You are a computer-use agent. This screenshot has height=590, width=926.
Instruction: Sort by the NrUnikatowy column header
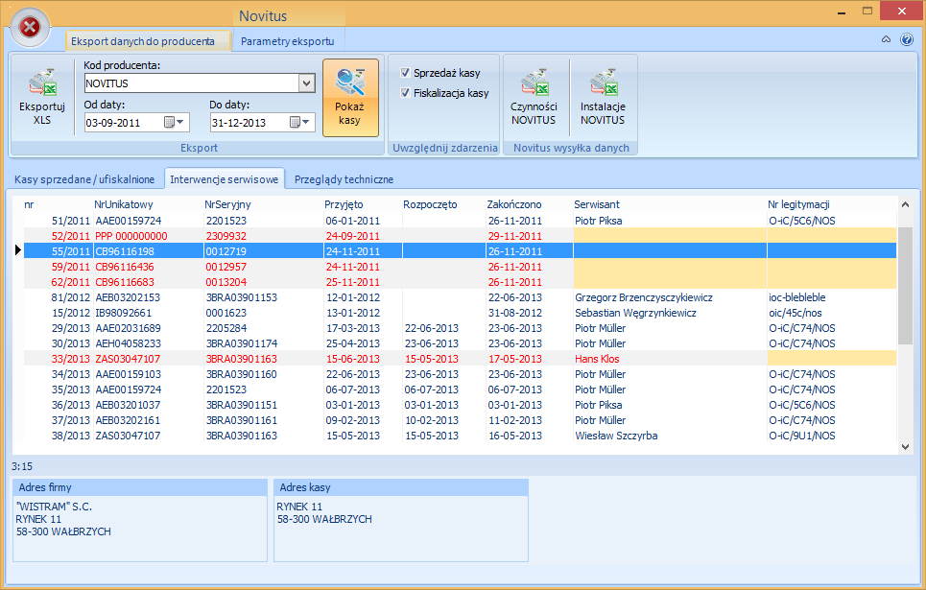124,204
